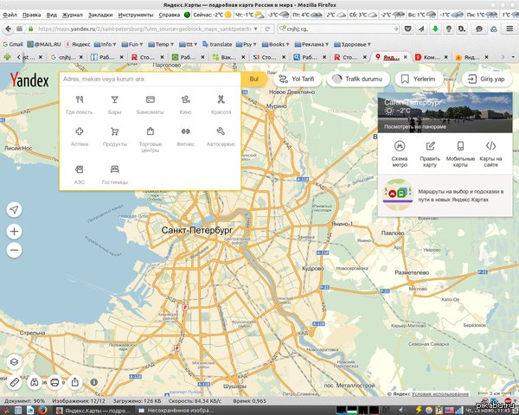Select the 'Гостиницы' hotel bed category
Image resolution: width=519 pixels, height=415 pixels.
(114, 175)
